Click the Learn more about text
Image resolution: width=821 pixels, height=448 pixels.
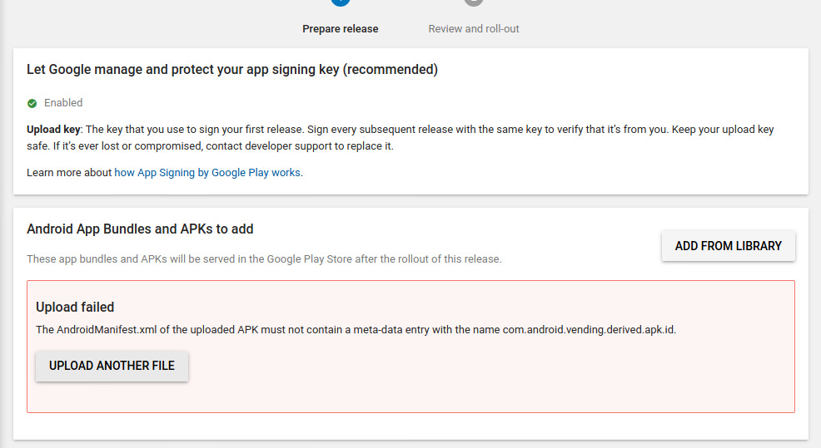coord(69,173)
